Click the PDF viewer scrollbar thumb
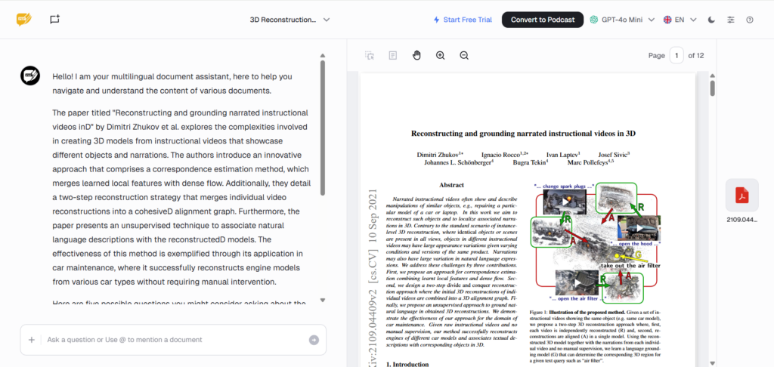774x367 pixels. pos(712,88)
